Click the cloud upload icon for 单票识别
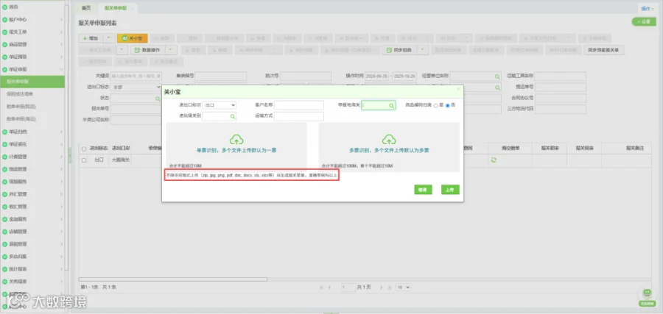 tap(236, 139)
